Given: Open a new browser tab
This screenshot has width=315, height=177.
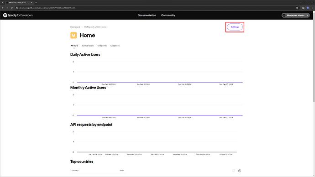Looking at the screenshot, I should click(36, 3).
